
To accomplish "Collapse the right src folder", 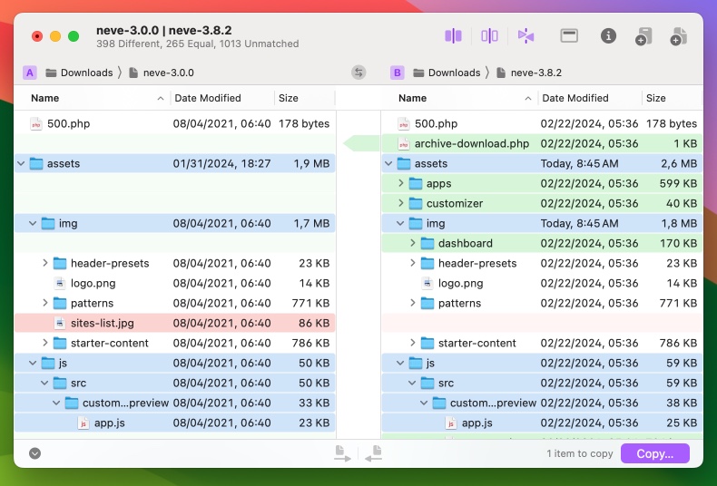I will click(412, 383).
